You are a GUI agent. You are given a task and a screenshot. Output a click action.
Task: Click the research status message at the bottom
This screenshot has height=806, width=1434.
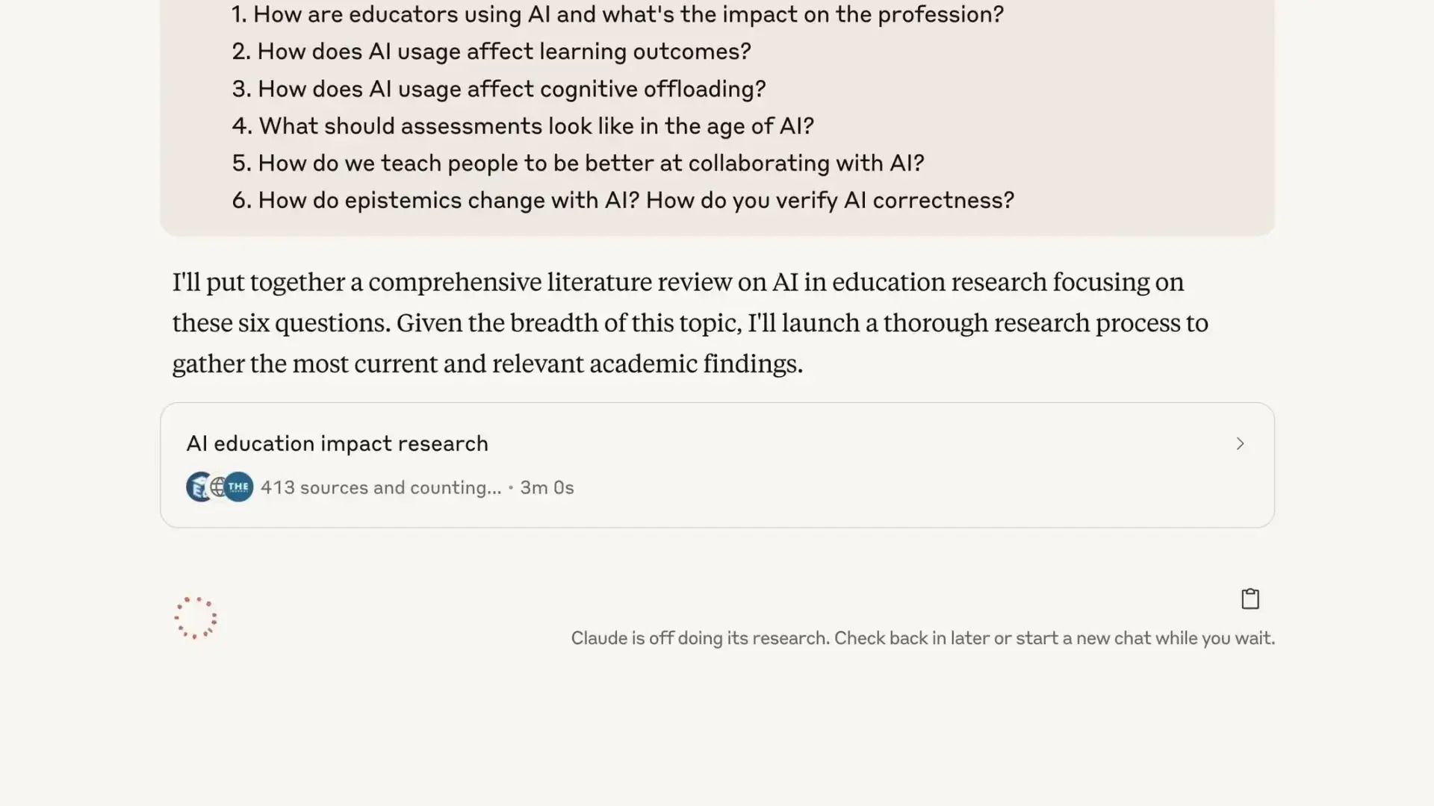922,638
